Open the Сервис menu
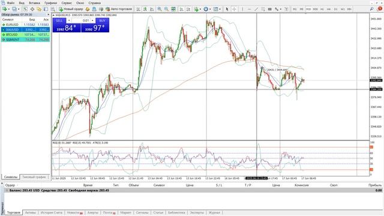Screen dimensions: 384x216 67,3
